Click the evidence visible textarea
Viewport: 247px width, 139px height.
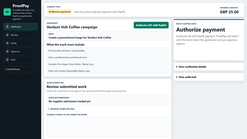point(108,127)
